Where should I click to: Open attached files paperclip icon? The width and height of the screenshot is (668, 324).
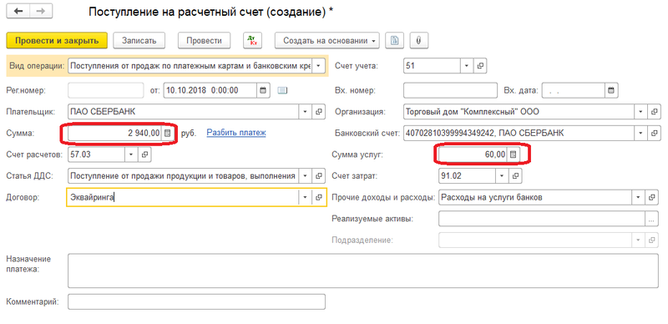tap(419, 40)
